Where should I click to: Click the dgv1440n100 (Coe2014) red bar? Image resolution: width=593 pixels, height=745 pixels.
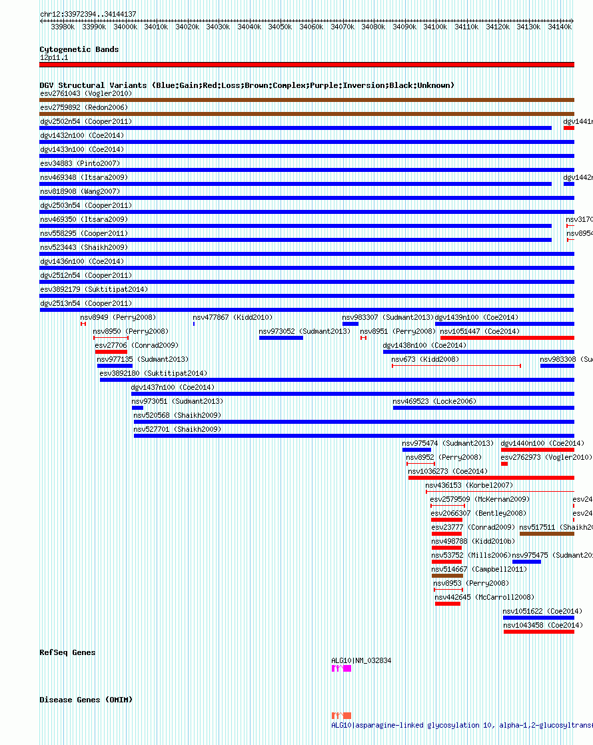pyautogui.click(x=538, y=450)
